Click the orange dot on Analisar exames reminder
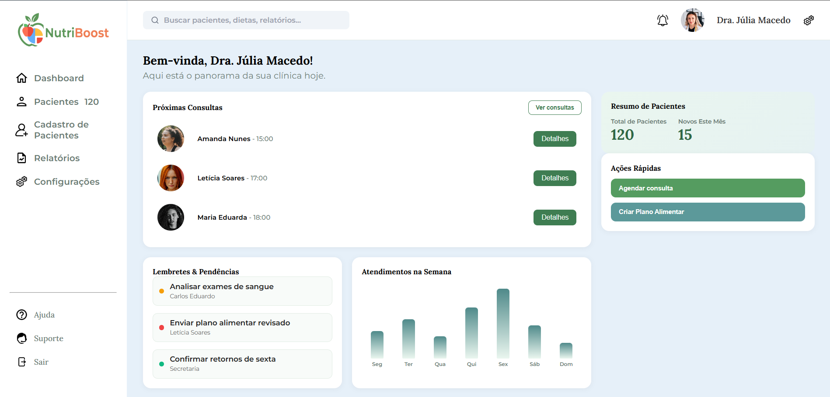The image size is (830, 397). 161,291
